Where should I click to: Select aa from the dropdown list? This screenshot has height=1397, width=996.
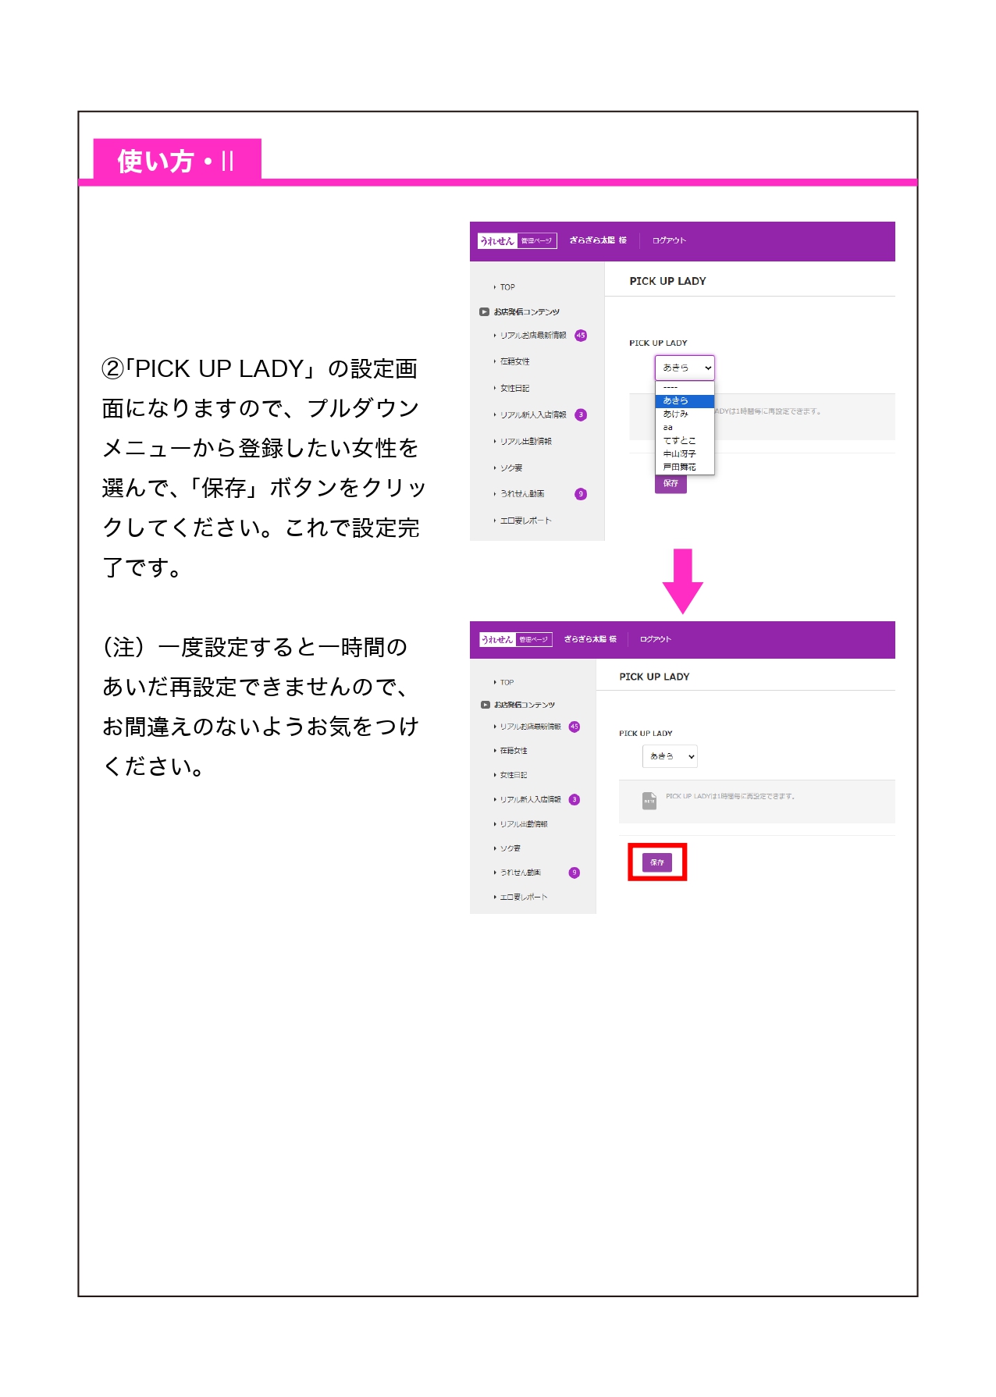685,428
